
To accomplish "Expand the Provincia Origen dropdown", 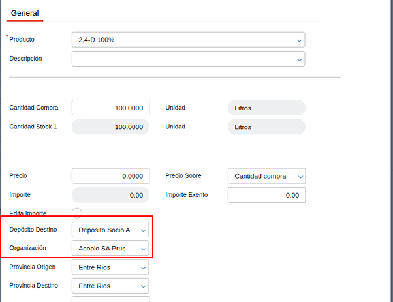I will tap(144, 267).
